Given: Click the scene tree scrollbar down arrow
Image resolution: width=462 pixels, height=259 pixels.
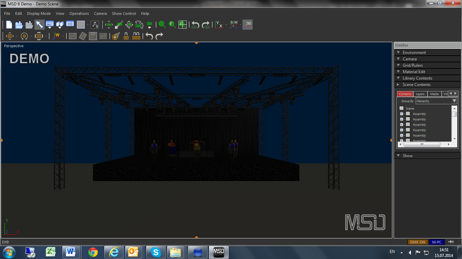Looking at the screenshot, I should click(x=455, y=139).
